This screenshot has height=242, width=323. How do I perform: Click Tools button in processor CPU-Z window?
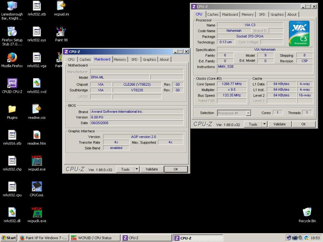coord(253,124)
